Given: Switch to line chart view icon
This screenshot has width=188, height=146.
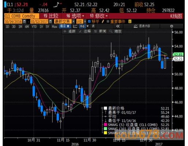Looking at the screenshot, I should (x=75, y=26).
